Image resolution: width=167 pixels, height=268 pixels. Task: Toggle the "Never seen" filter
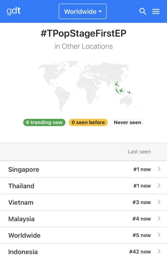click(x=127, y=122)
